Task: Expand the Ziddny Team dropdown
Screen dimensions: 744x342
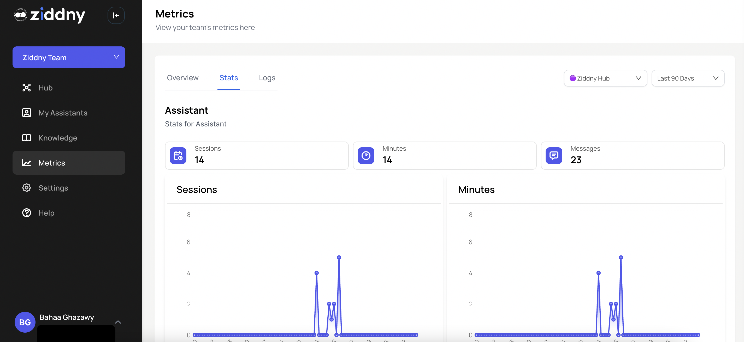Action: pyautogui.click(x=69, y=57)
